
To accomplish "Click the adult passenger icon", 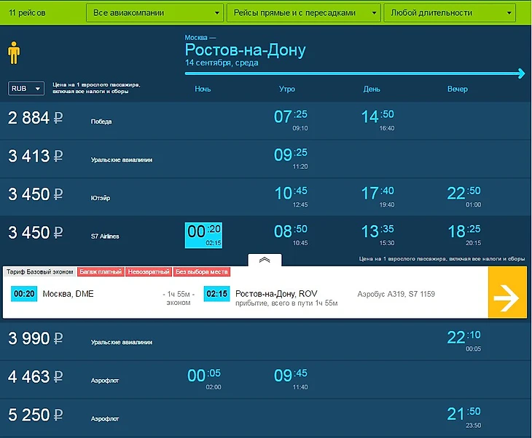I will (14, 52).
